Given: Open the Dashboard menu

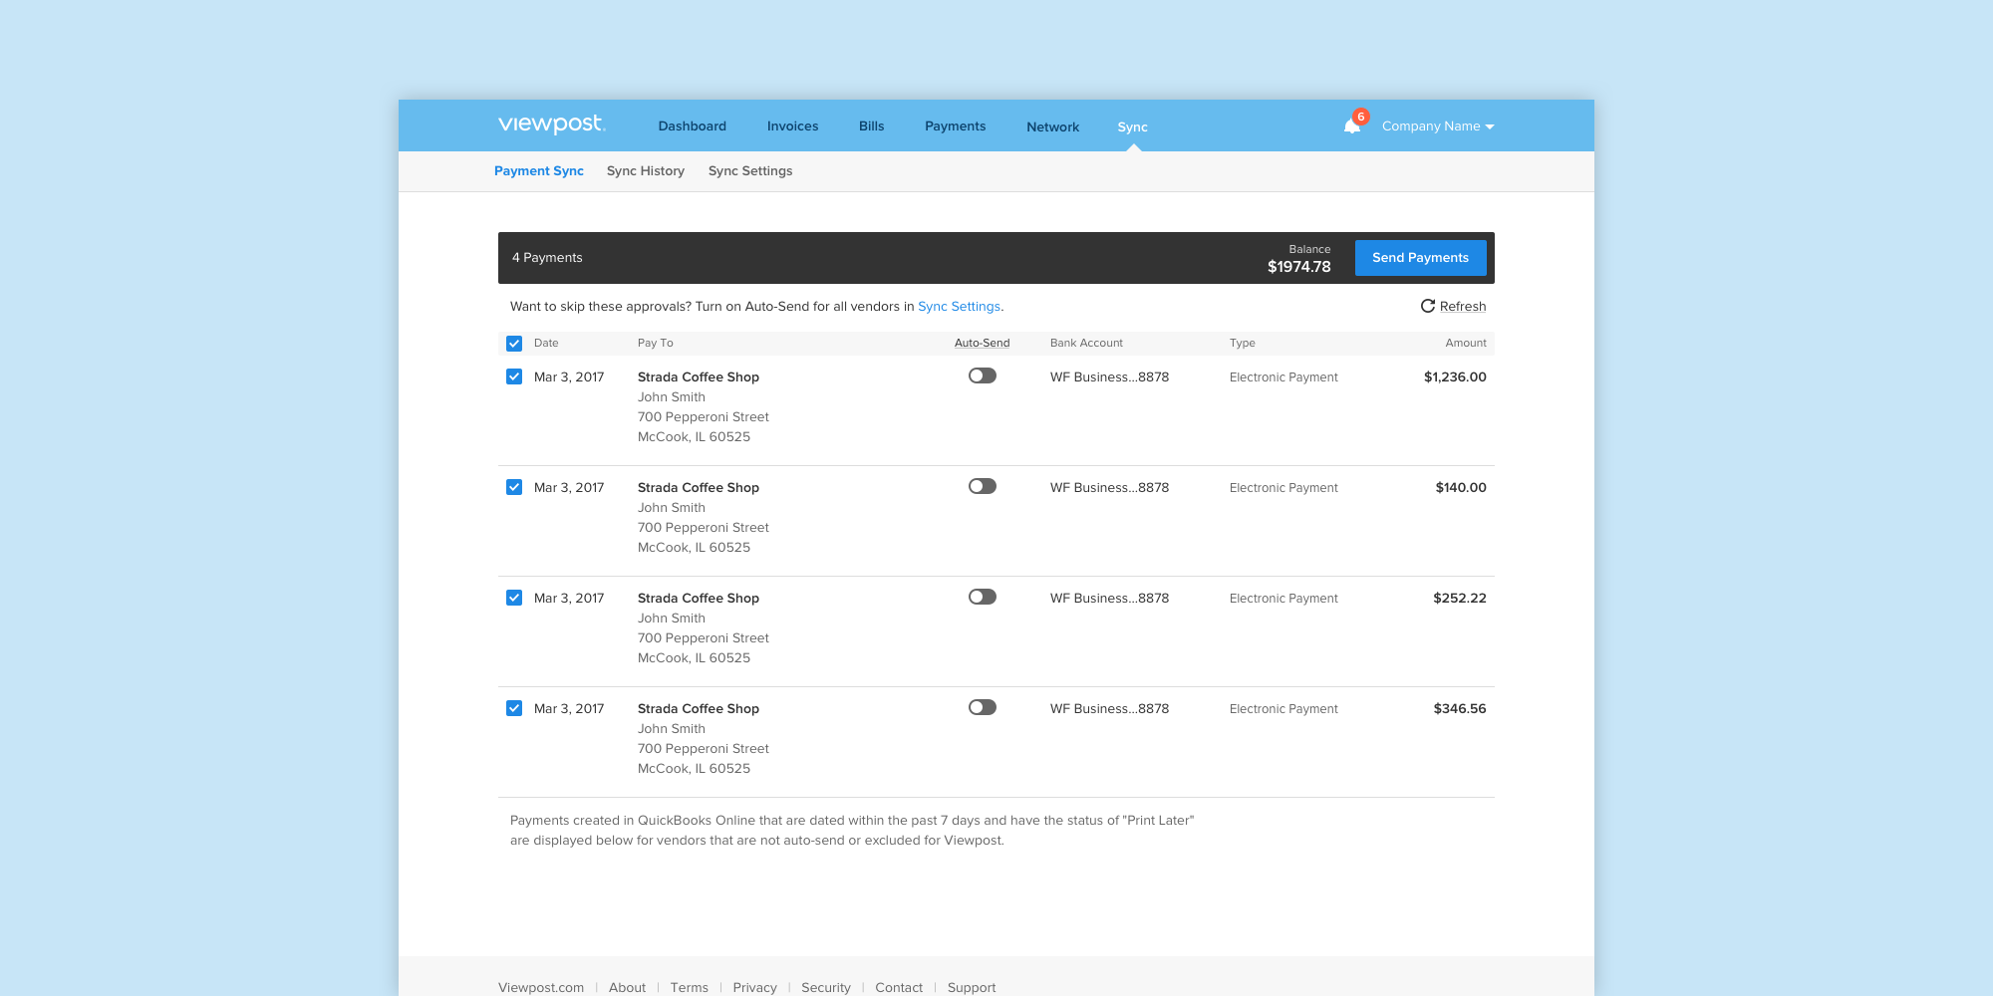Looking at the screenshot, I should click(x=693, y=126).
